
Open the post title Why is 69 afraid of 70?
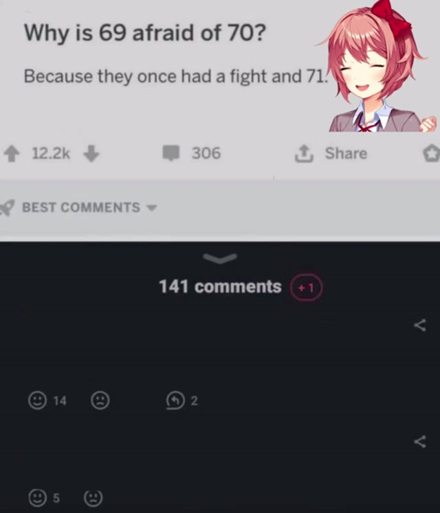pos(145,33)
